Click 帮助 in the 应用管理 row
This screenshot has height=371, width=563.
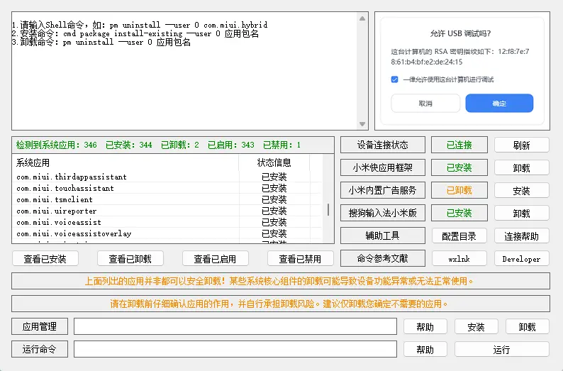tap(425, 326)
